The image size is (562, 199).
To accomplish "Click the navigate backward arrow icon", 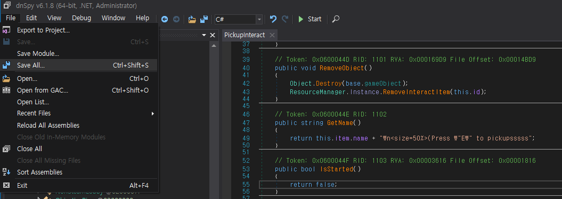I will pos(165,19).
